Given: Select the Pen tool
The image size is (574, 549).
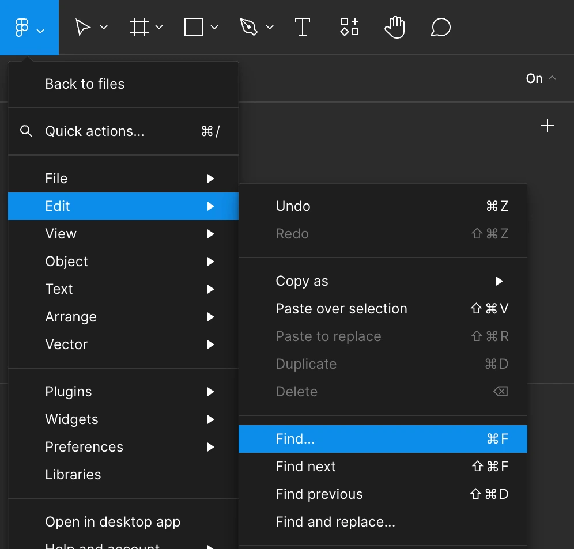Looking at the screenshot, I should [248, 28].
